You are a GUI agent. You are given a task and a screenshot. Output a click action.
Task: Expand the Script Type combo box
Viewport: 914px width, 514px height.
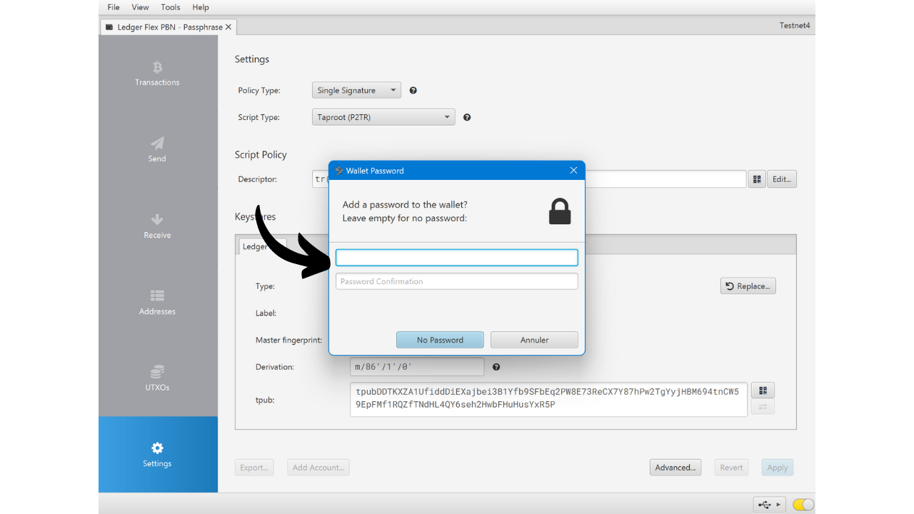383,116
